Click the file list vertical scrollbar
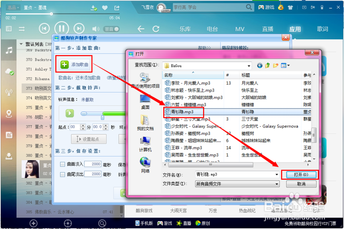 click(314, 135)
